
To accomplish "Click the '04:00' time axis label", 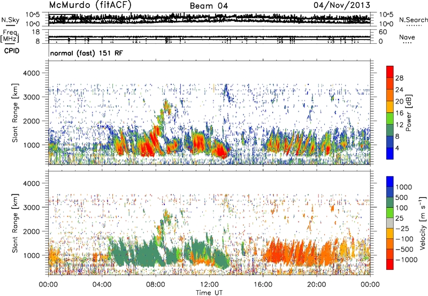I will click(102, 285).
